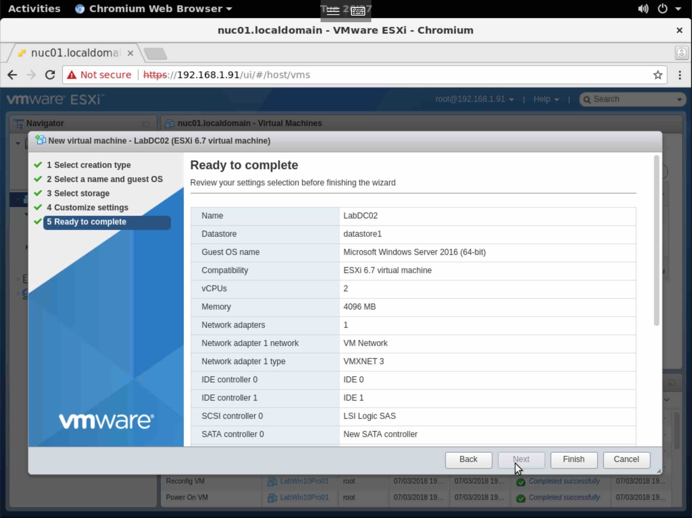Click the Power On VM task row

417,497
